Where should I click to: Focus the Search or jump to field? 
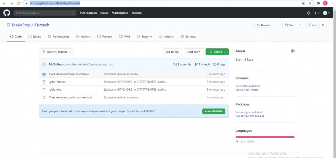tap(45, 13)
